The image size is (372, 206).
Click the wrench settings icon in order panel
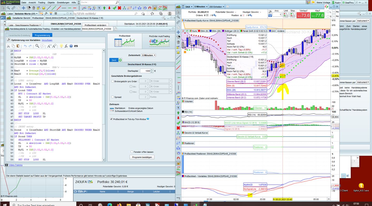[270, 12]
